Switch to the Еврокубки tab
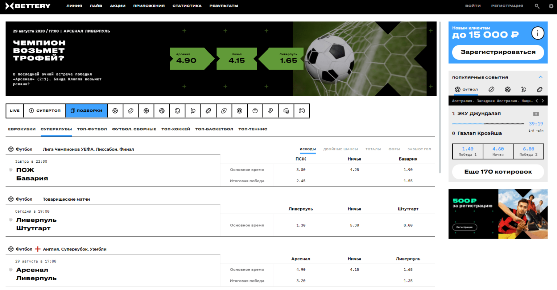Image resolution: width=557 pixels, height=290 pixels. click(22, 129)
